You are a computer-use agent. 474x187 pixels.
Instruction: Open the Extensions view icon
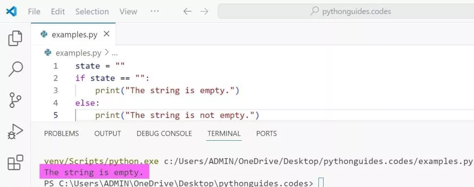(x=15, y=163)
